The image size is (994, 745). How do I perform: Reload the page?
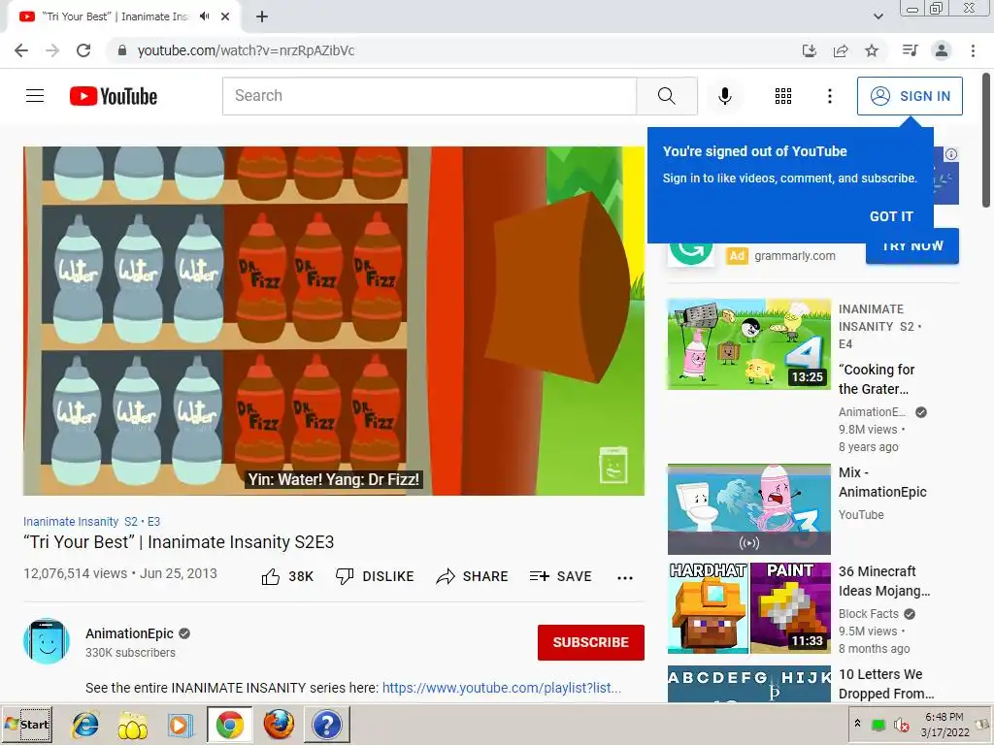point(83,50)
